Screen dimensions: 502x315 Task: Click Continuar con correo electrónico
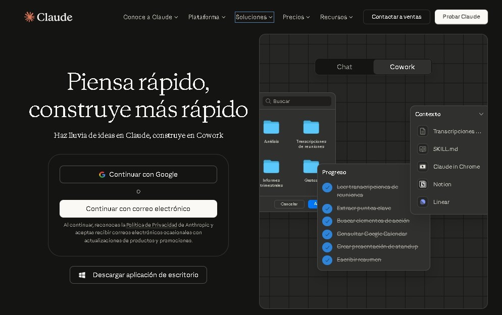pos(138,208)
